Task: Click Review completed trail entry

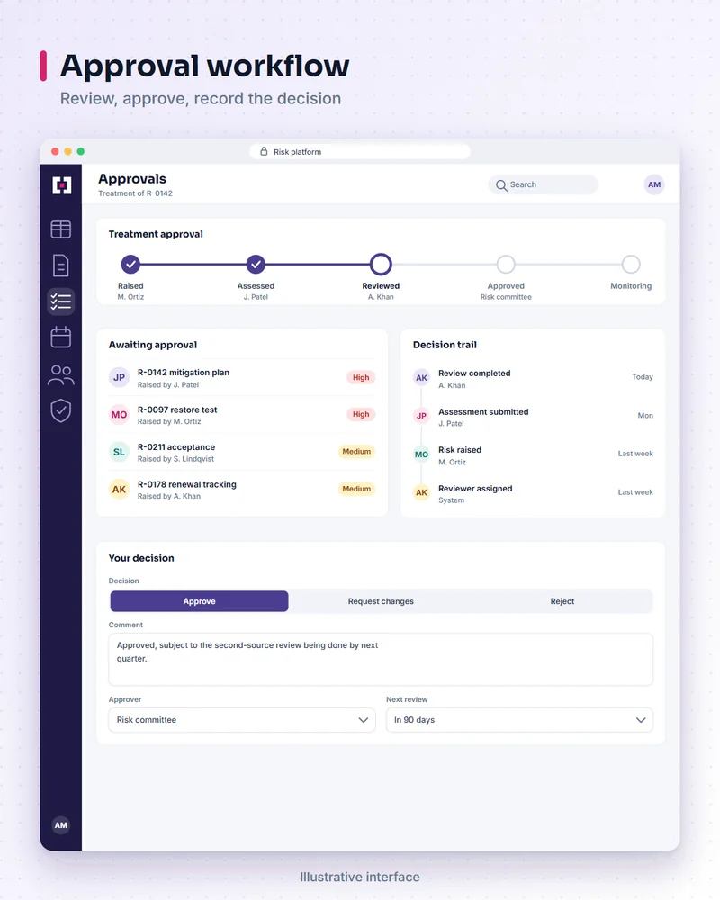Action: 533,378
